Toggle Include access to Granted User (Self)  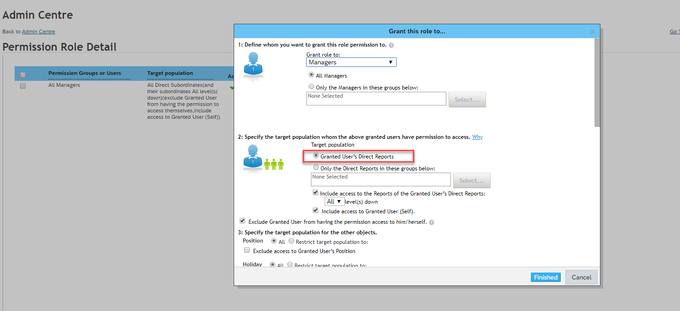click(x=316, y=211)
